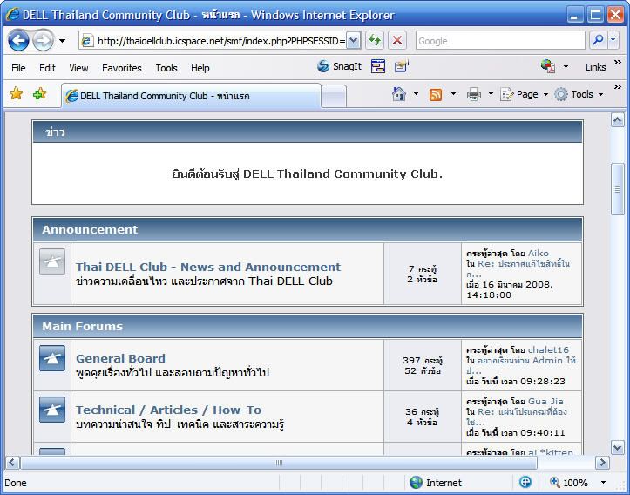The height and width of the screenshot is (495, 630).
Task: Open Technical / Articles / How-To forum
Action: 168,410
